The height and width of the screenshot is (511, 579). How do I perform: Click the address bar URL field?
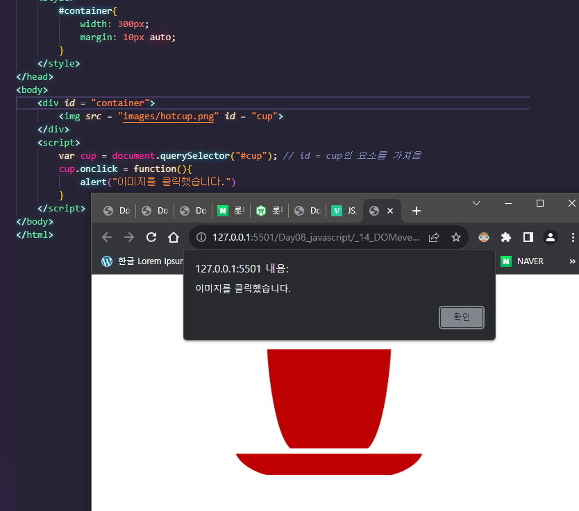coord(316,237)
